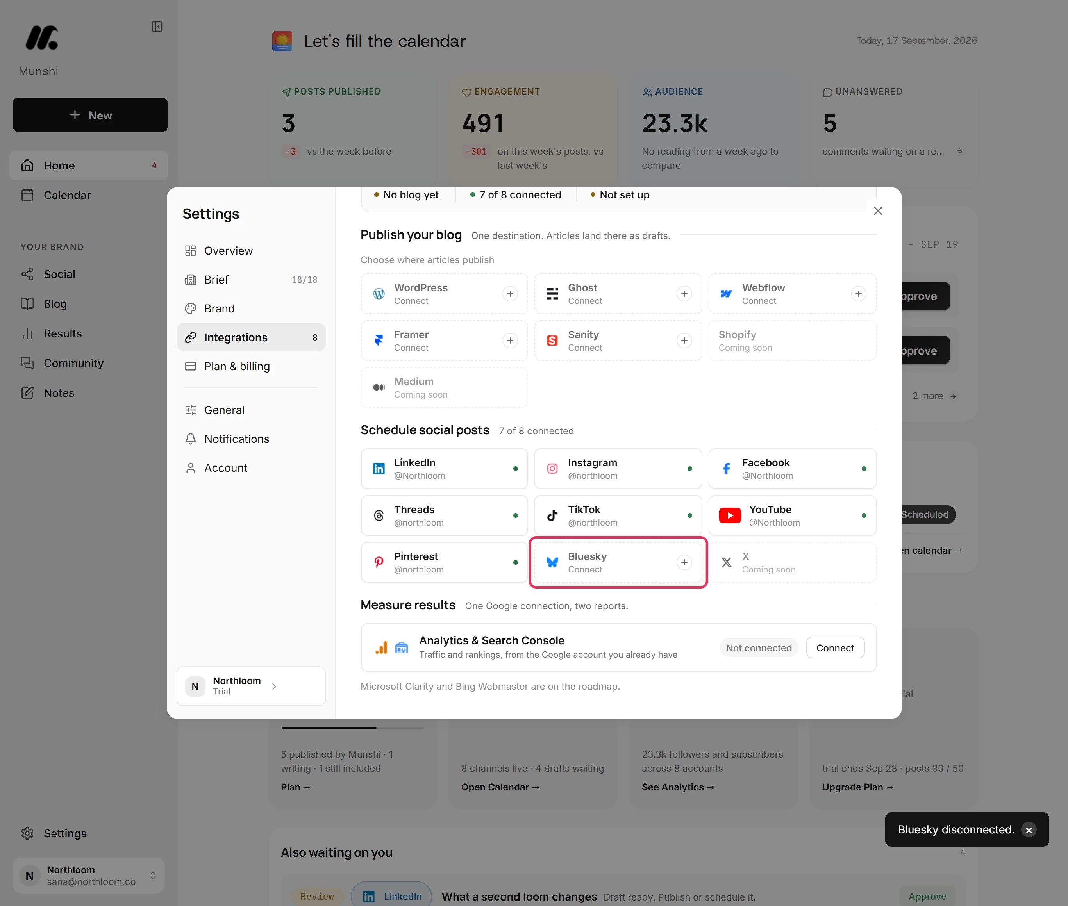Click the 'Not connected' status badge

[x=759, y=648]
